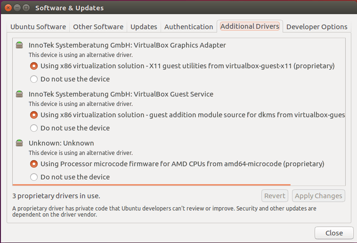This screenshot has height=243, width=357.
Task: Go to the Updates tab
Action: pos(144,27)
